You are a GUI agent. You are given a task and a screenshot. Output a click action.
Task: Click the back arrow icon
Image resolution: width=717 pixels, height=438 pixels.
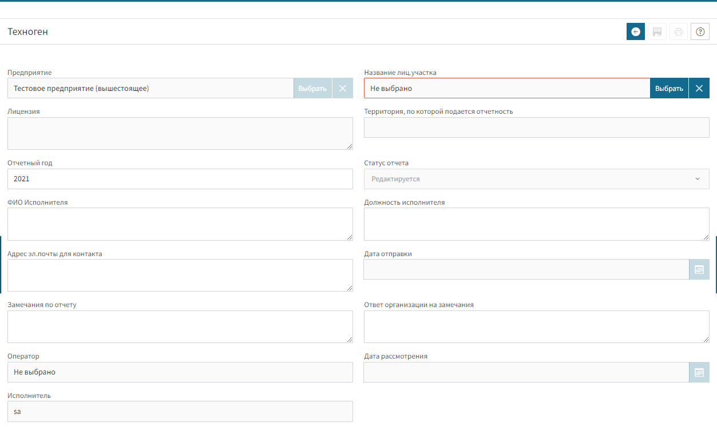click(x=635, y=32)
